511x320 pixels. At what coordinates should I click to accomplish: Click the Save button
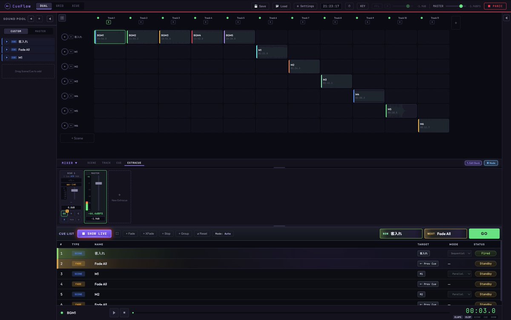[260, 6]
